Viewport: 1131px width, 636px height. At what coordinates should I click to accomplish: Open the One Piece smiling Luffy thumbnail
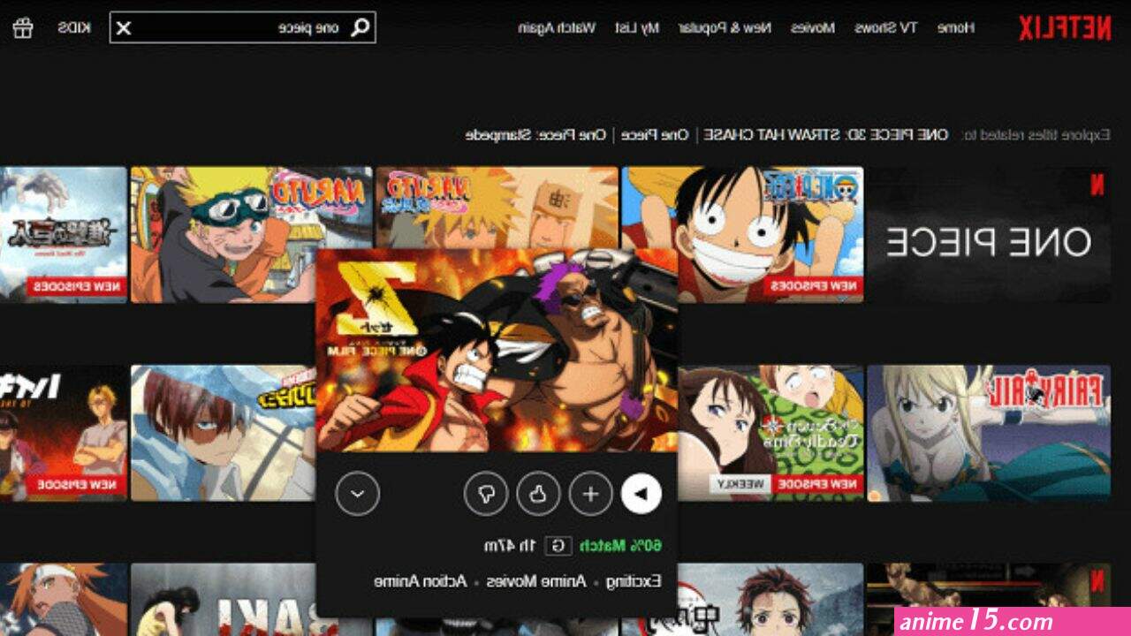click(x=742, y=235)
